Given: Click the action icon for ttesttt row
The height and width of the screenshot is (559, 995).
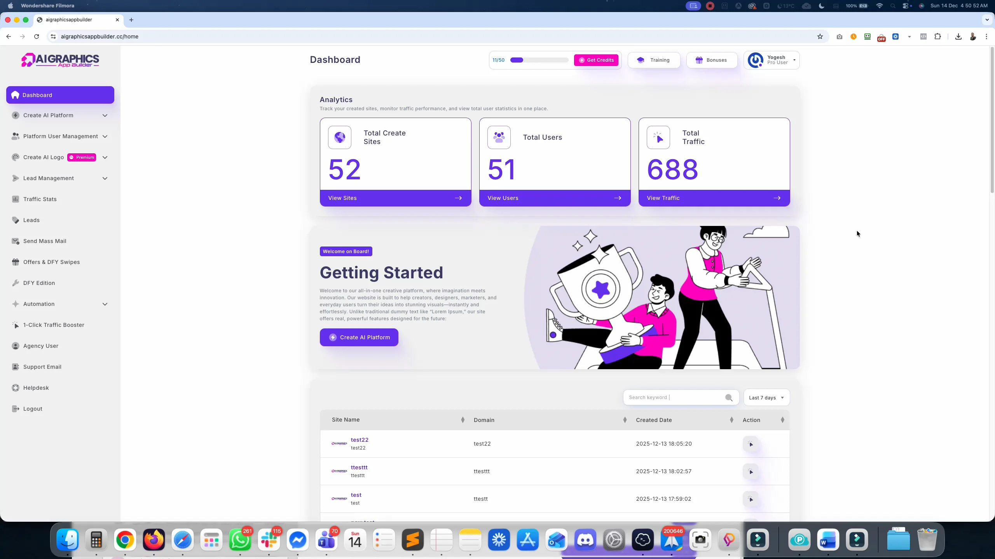Looking at the screenshot, I should pos(751,471).
